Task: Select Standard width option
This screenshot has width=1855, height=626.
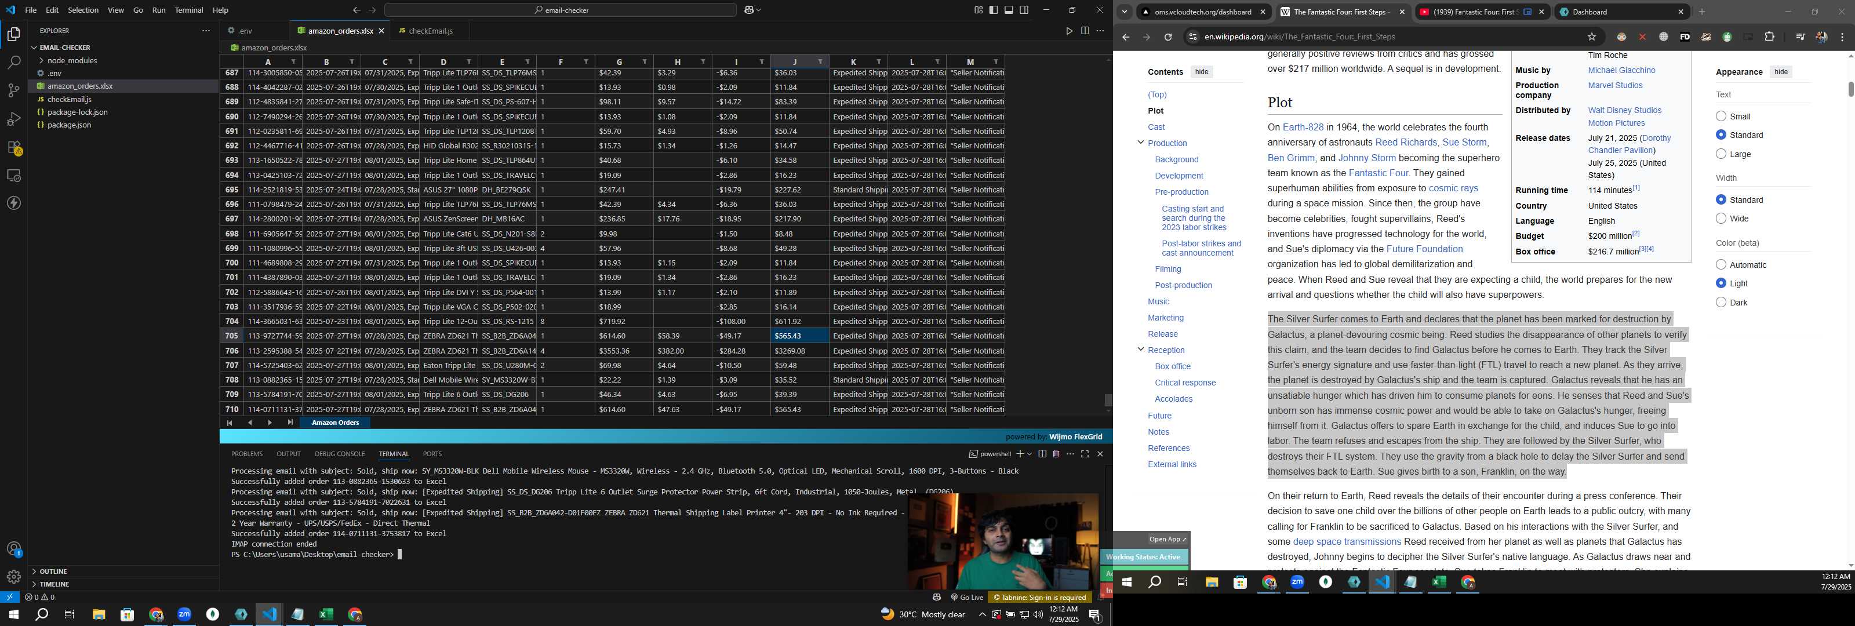Action: click(x=1721, y=199)
